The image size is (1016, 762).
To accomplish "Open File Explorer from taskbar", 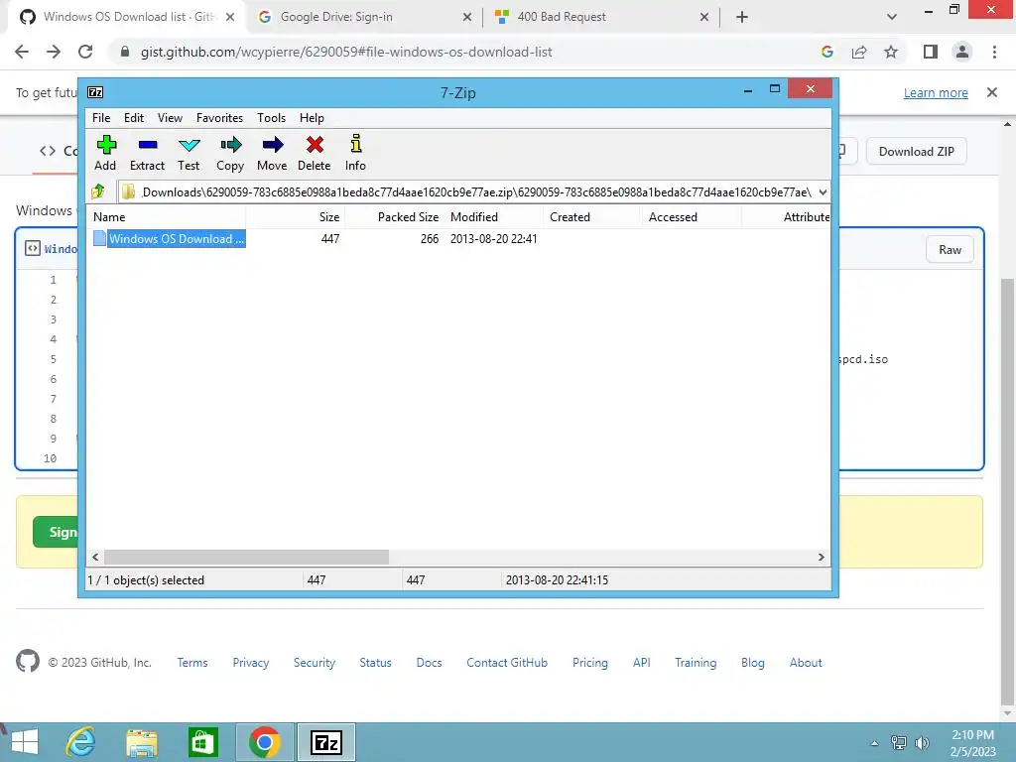I will point(142,742).
